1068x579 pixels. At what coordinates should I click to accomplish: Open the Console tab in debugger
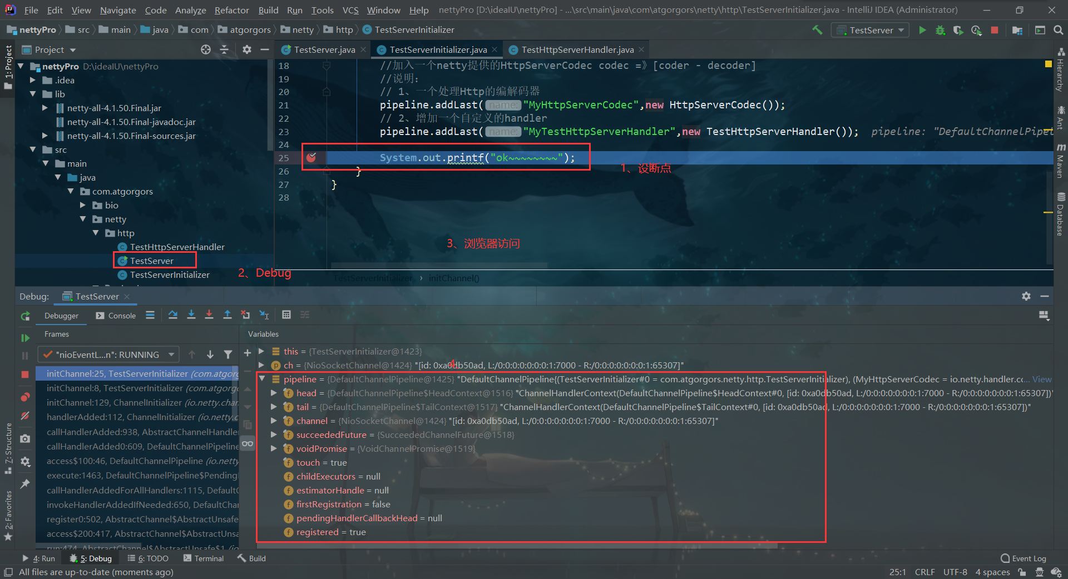[116, 316]
